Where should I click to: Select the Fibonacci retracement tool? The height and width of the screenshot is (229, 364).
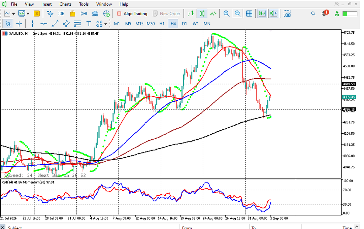[x=77, y=24]
